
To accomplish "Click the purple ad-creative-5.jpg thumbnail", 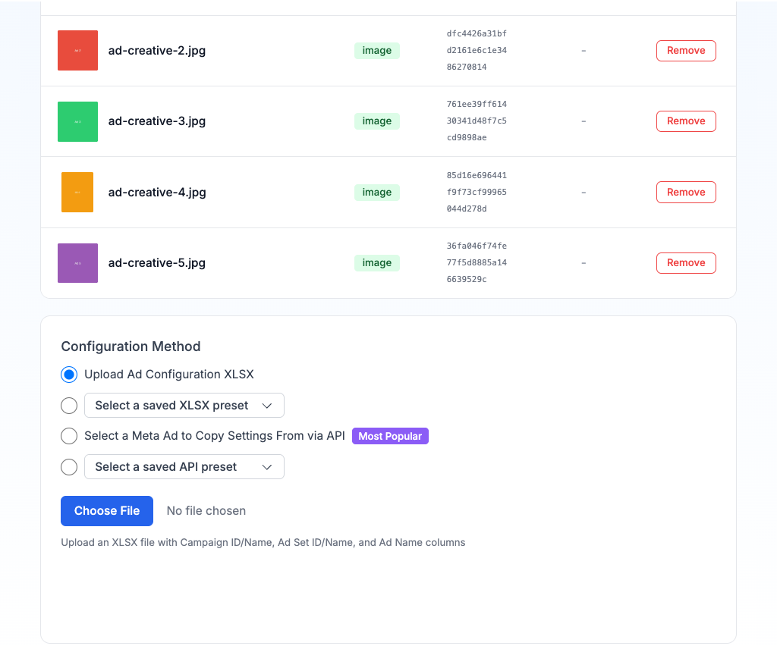I will (77, 263).
